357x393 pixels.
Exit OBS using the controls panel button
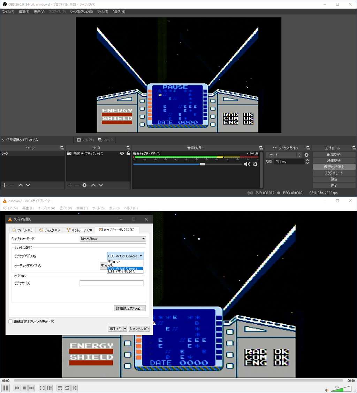tap(334, 185)
